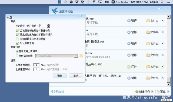Minimize the 迅雷精简版 window

[x=159, y=8]
